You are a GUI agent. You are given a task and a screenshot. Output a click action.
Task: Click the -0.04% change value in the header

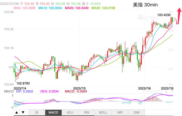pos(95,4)
